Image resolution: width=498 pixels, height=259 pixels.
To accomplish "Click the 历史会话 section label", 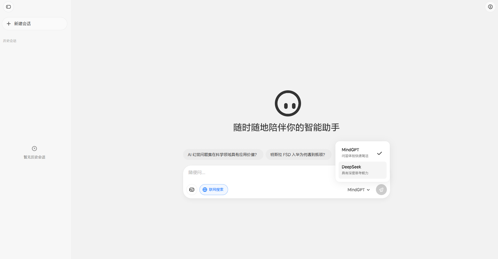I will pos(10,41).
